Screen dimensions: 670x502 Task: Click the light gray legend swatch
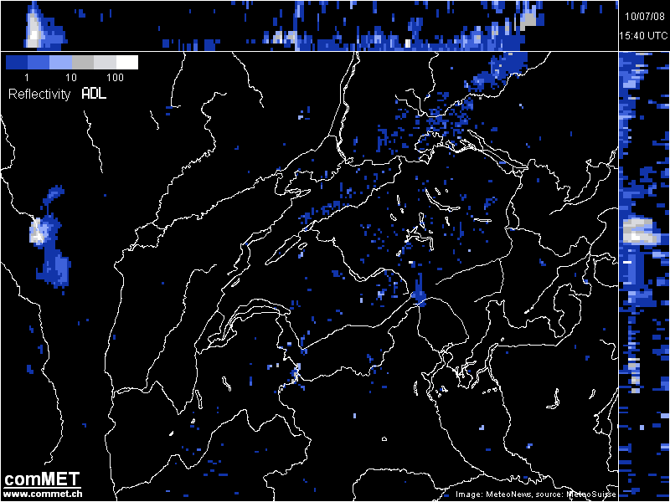click(x=106, y=62)
